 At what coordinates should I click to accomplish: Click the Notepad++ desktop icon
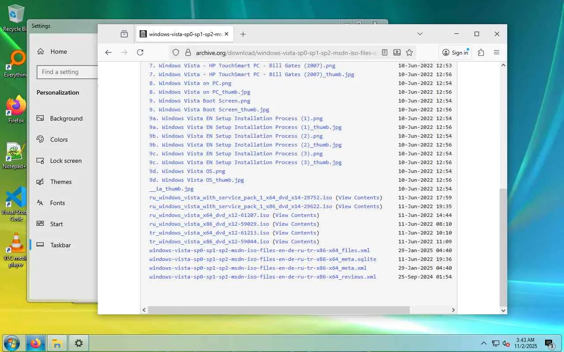pos(15,155)
